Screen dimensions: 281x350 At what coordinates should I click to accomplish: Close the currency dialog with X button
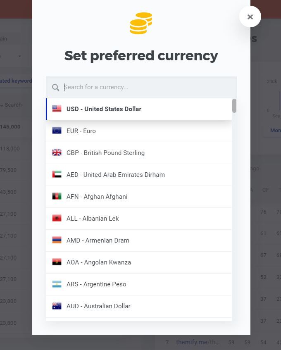(250, 17)
